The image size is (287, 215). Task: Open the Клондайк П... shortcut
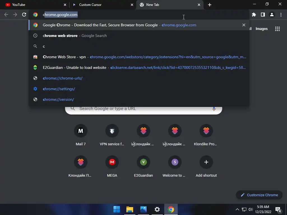[x=81, y=166]
